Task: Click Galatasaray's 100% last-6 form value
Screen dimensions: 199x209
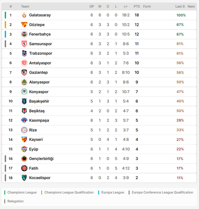Action: click(x=181, y=15)
